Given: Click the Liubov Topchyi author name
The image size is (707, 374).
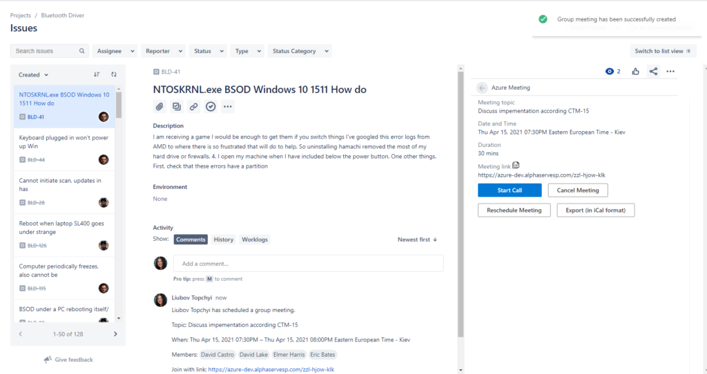Looking at the screenshot, I should (x=192, y=297).
